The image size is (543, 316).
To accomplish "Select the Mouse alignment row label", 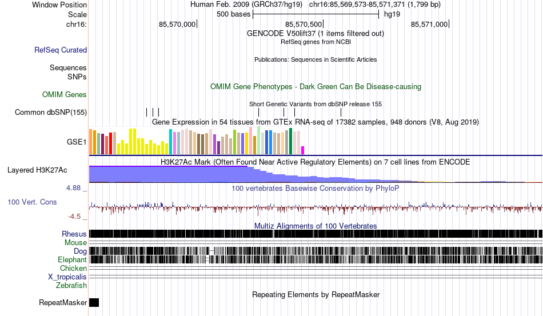I will (75, 243).
